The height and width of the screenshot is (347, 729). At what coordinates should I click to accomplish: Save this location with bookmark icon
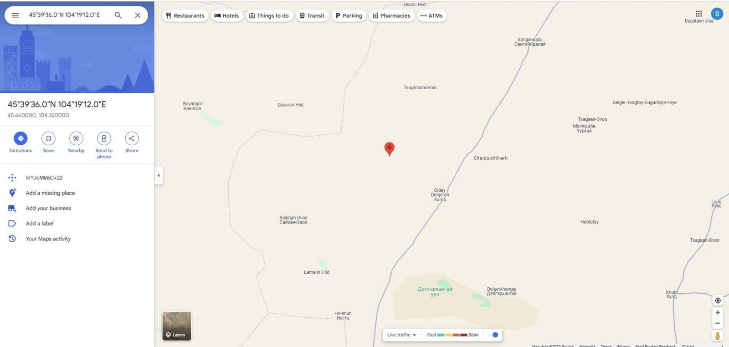(x=48, y=138)
